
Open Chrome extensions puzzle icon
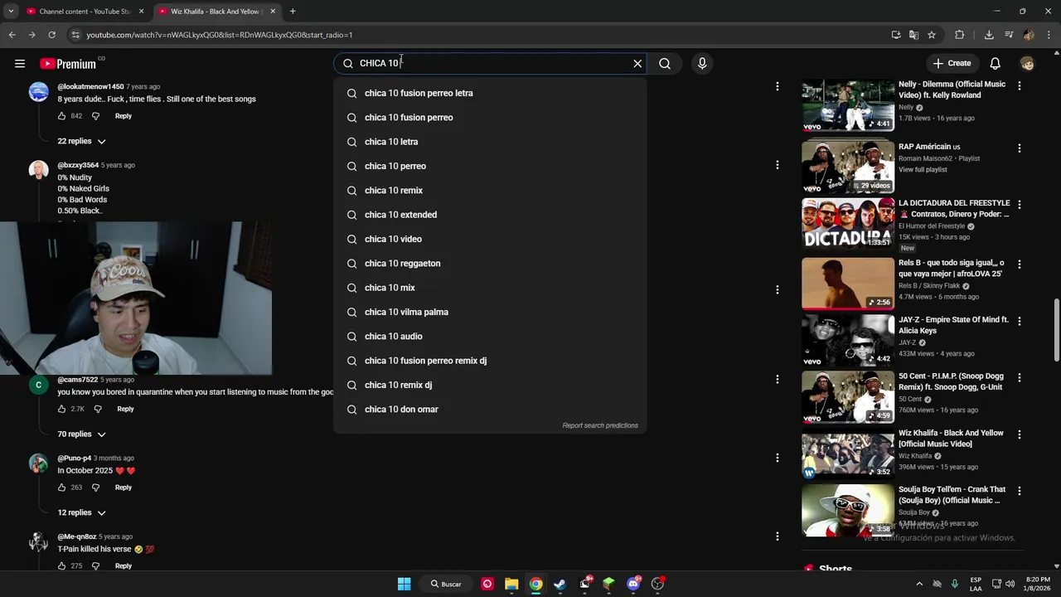pos(959,35)
